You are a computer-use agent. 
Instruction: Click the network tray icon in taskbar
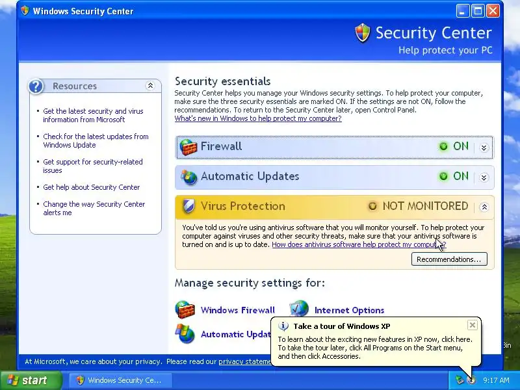pos(460,380)
